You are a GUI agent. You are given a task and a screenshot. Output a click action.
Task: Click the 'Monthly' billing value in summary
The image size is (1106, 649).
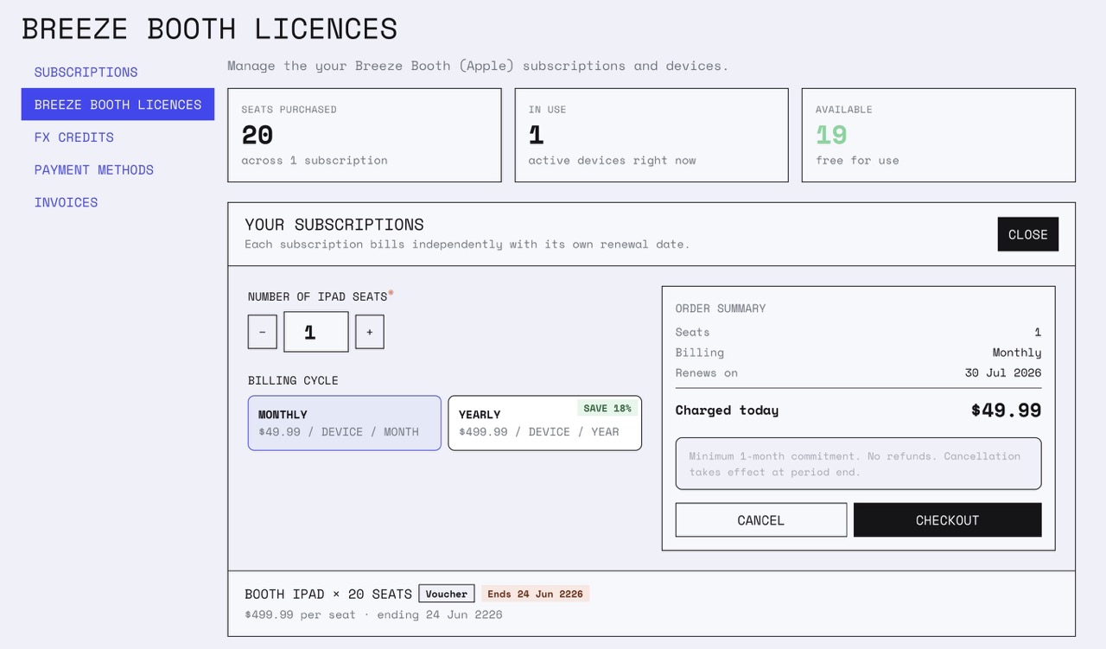(x=1017, y=353)
